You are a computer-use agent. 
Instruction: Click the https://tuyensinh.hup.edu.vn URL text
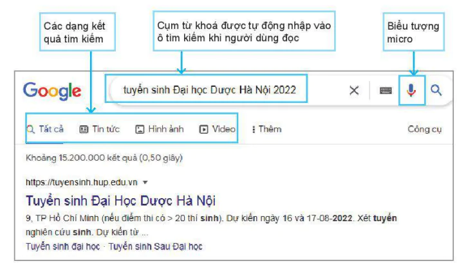click(x=82, y=183)
